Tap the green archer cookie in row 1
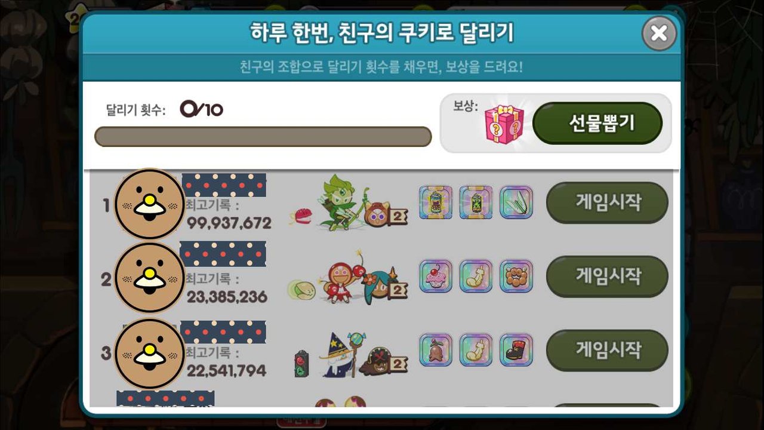The height and width of the screenshot is (430, 764). click(339, 202)
